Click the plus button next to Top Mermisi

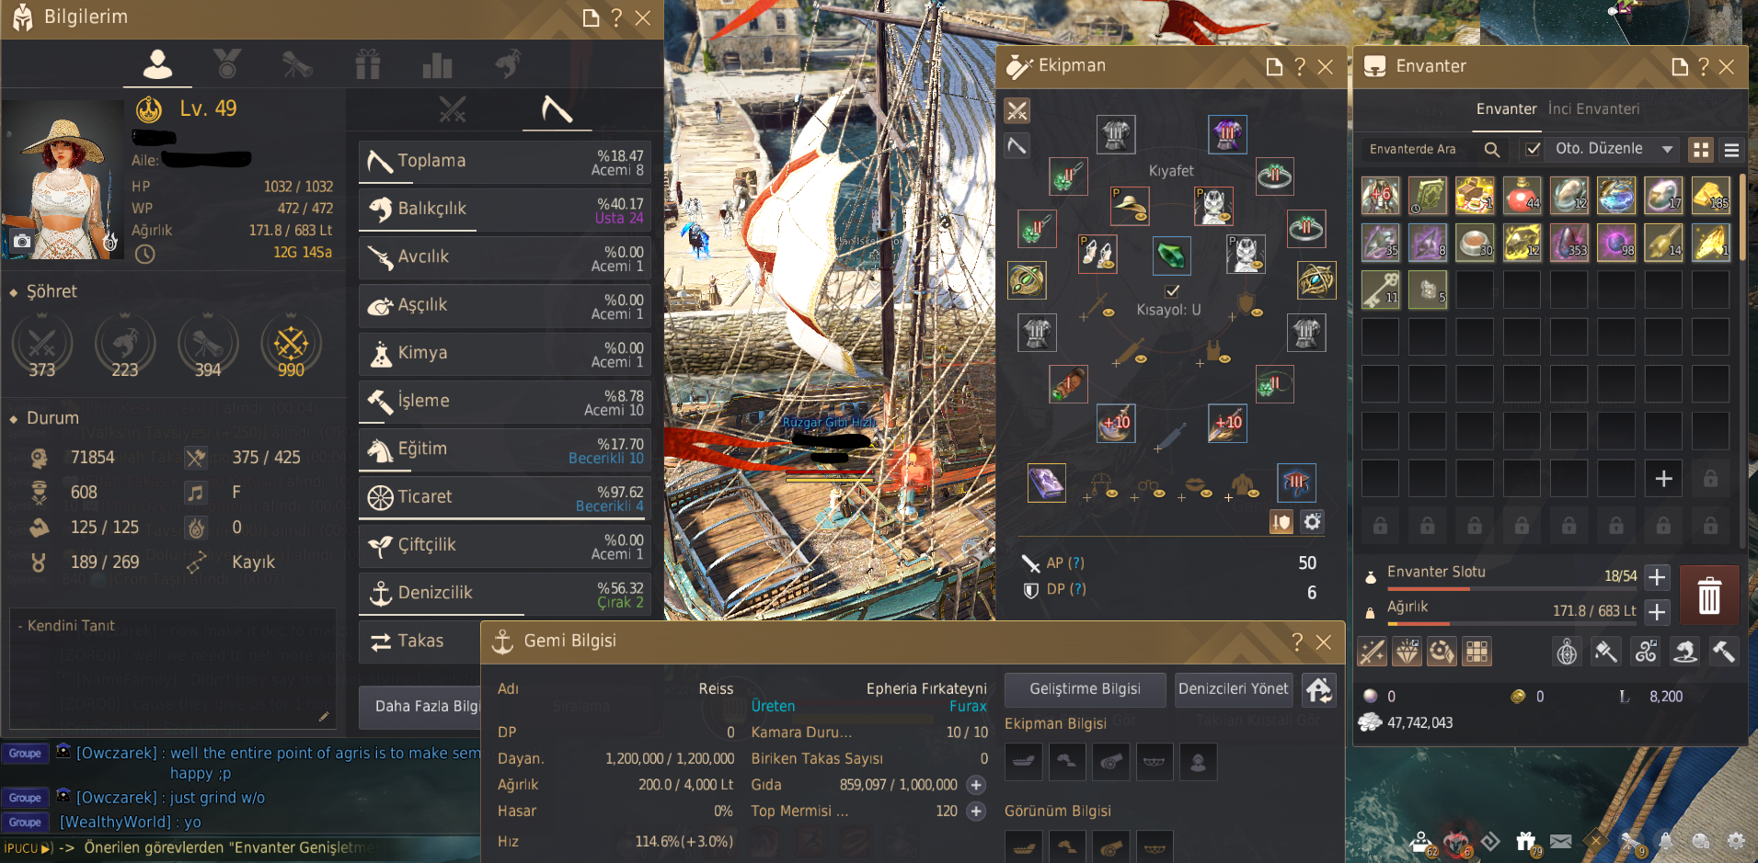[976, 812]
